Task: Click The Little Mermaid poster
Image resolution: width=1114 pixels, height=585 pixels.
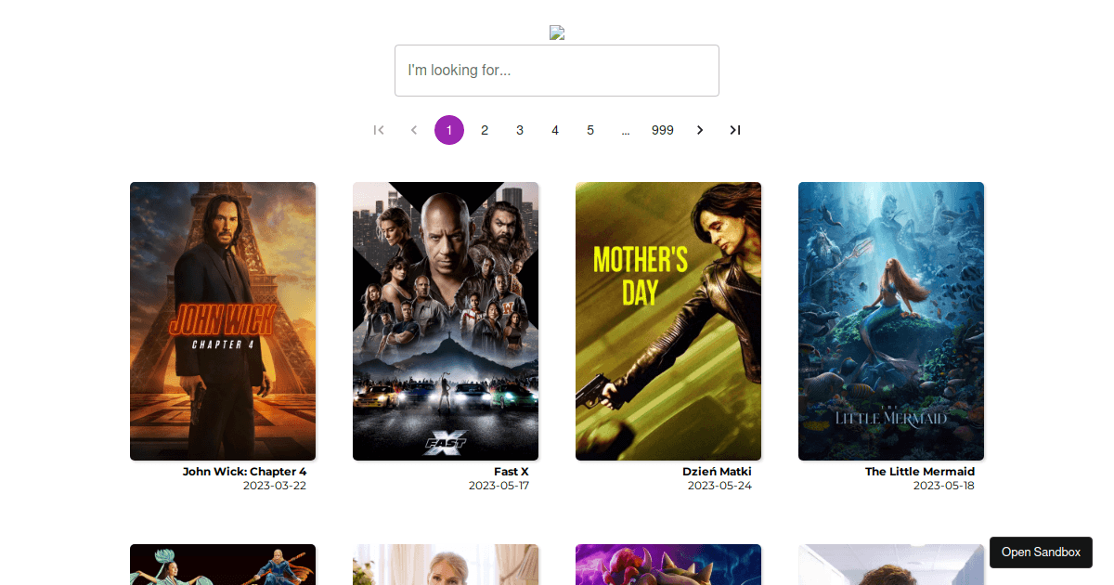Action: [x=891, y=320]
